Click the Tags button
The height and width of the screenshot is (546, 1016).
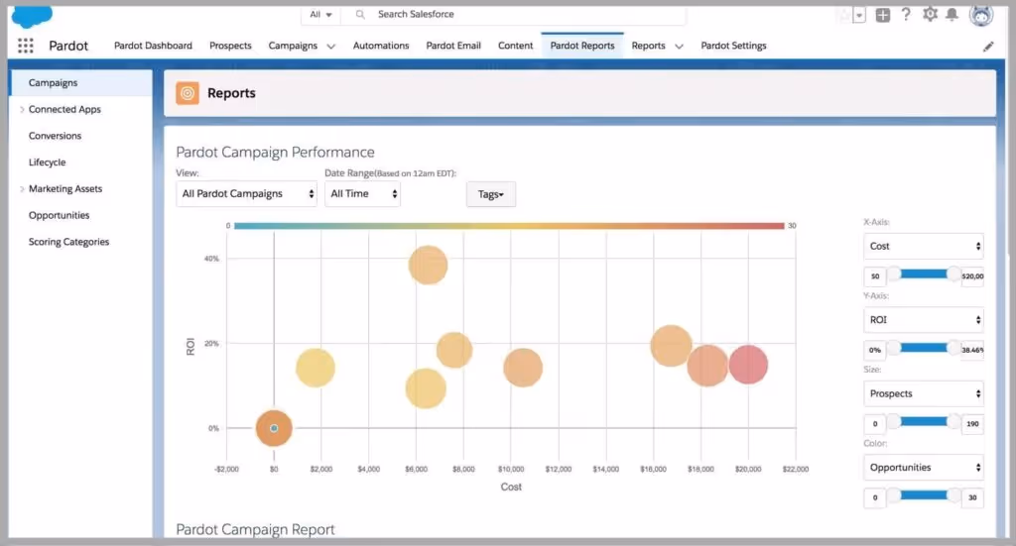(x=491, y=194)
